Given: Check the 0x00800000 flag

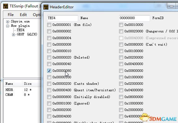Looking at the screenshot, I should (121, 71).
